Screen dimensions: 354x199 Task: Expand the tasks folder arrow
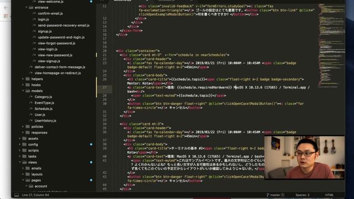tap(20, 156)
